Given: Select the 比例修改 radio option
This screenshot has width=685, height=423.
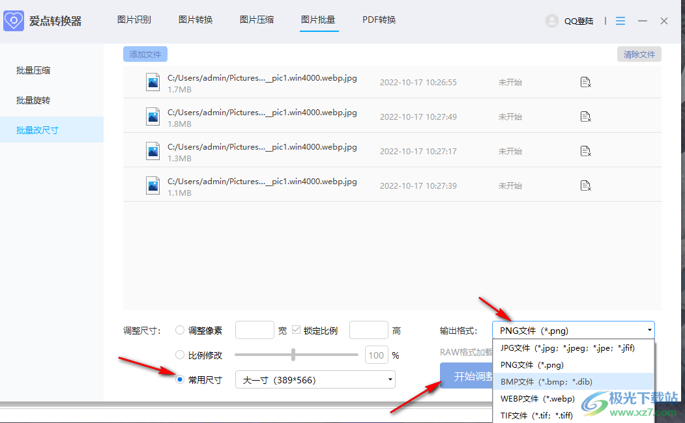Looking at the screenshot, I should (x=179, y=355).
